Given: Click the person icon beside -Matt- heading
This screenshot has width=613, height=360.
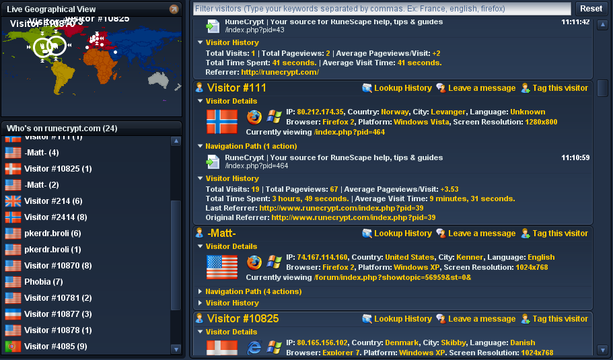Looking at the screenshot, I should (x=199, y=233).
